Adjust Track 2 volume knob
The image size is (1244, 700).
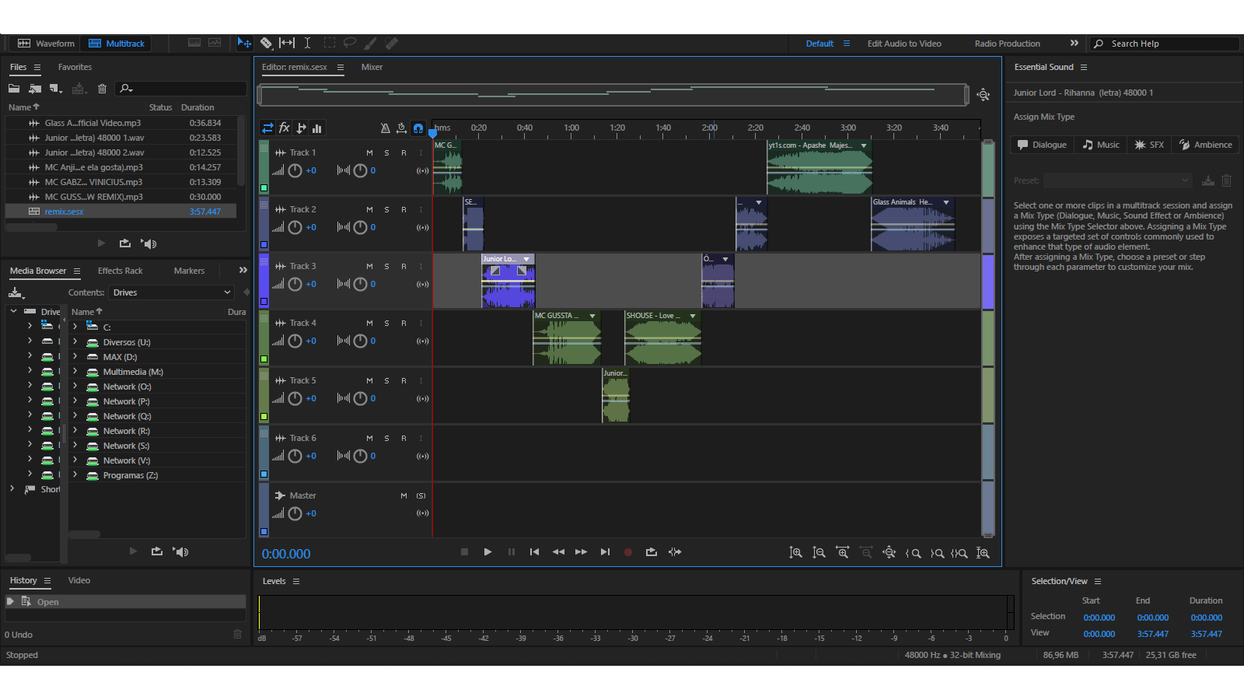(x=295, y=228)
